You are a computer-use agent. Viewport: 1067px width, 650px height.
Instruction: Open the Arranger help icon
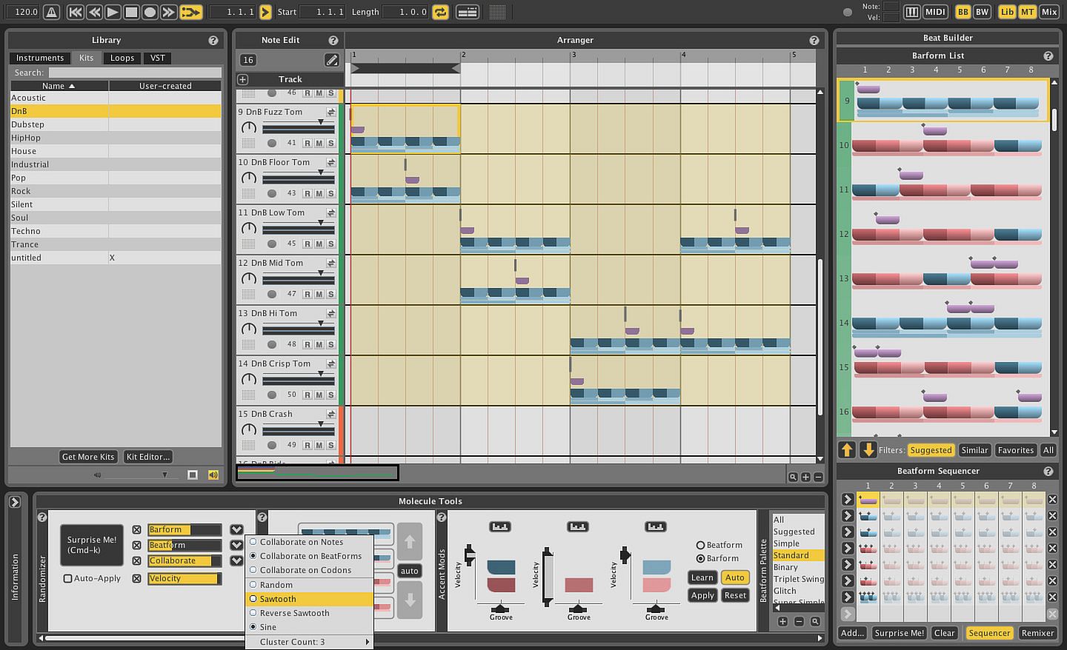[x=814, y=41]
